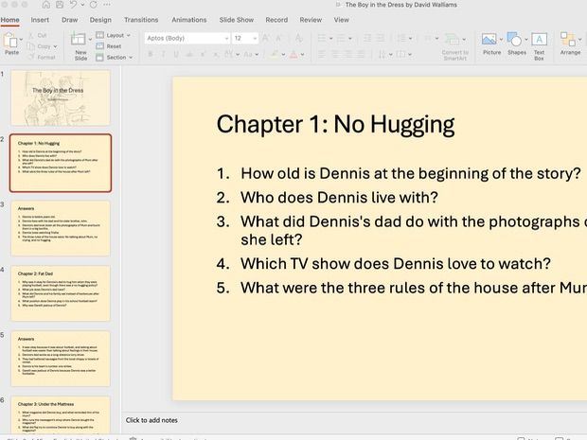Click the Copy button
This screenshot has height=440, width=587.
[40, 46]
